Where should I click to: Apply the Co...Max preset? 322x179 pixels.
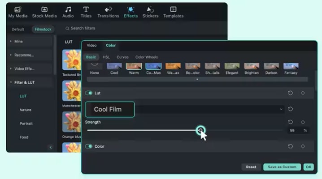click(153, 68)
